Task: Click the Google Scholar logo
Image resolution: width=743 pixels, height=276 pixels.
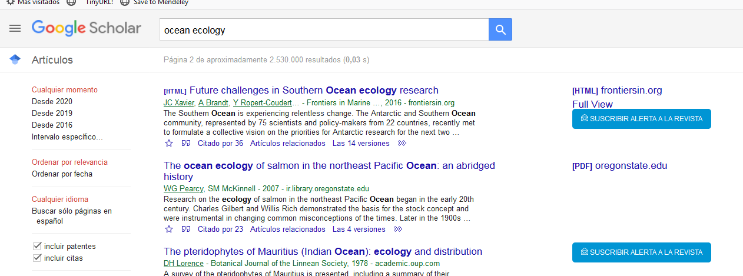Action: coord(87,28)
